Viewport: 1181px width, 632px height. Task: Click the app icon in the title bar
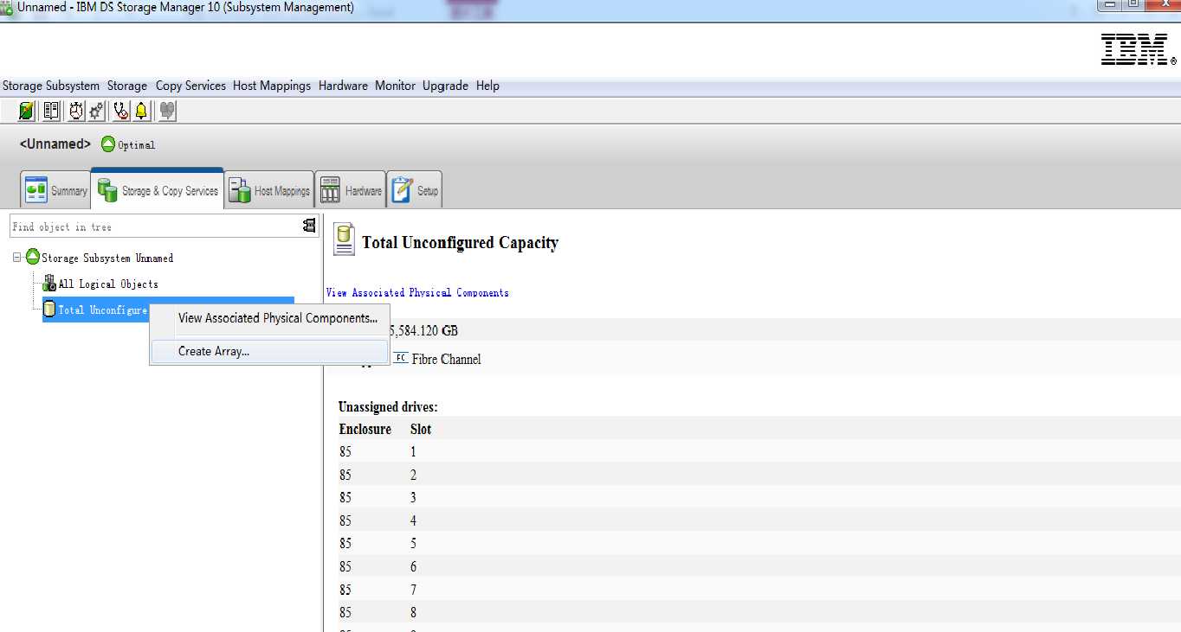pos(6,8)
